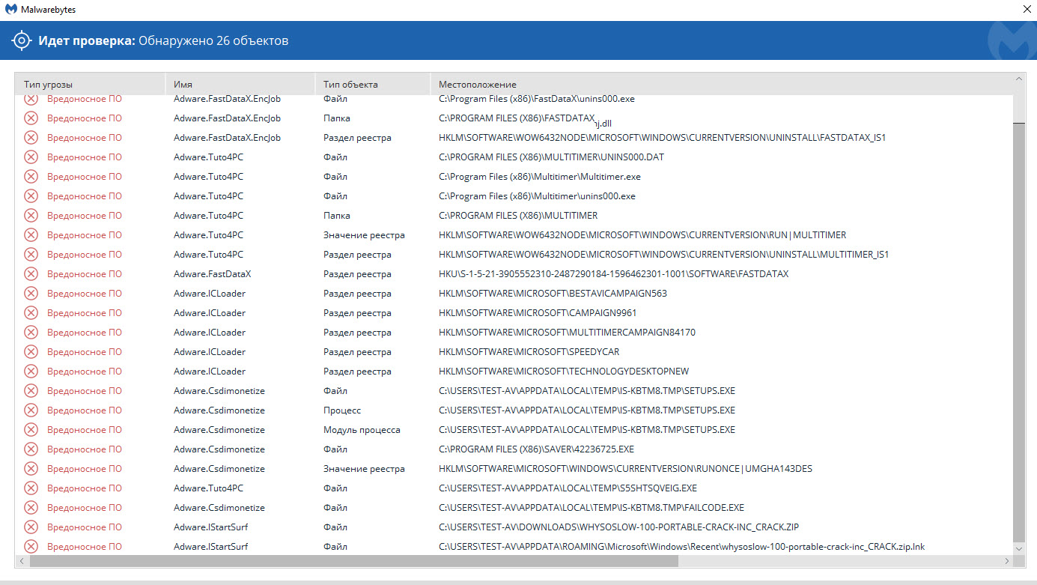Viewport: 1037px width, 585px height.
Task: Click the red X icon on the Папка MULTITIMER row
Action: pos(31,216)
